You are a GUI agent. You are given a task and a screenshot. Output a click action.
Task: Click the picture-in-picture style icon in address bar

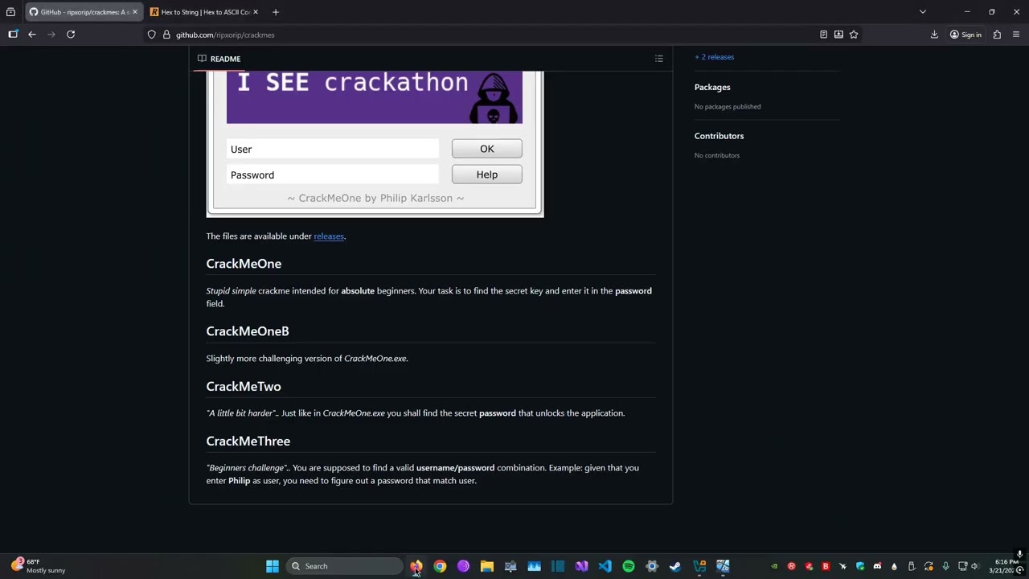point(838,35)
